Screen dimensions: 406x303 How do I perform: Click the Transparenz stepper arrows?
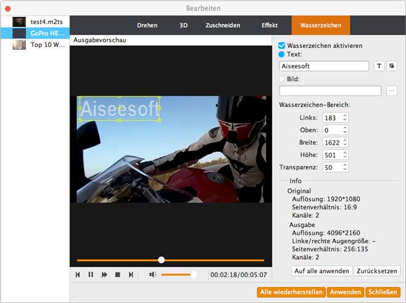(345, 168)
